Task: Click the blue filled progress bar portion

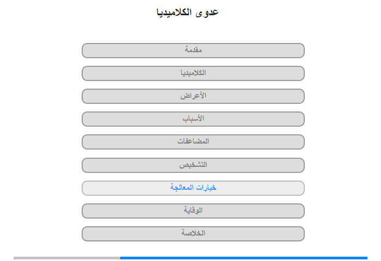Action: click(244, 258)
